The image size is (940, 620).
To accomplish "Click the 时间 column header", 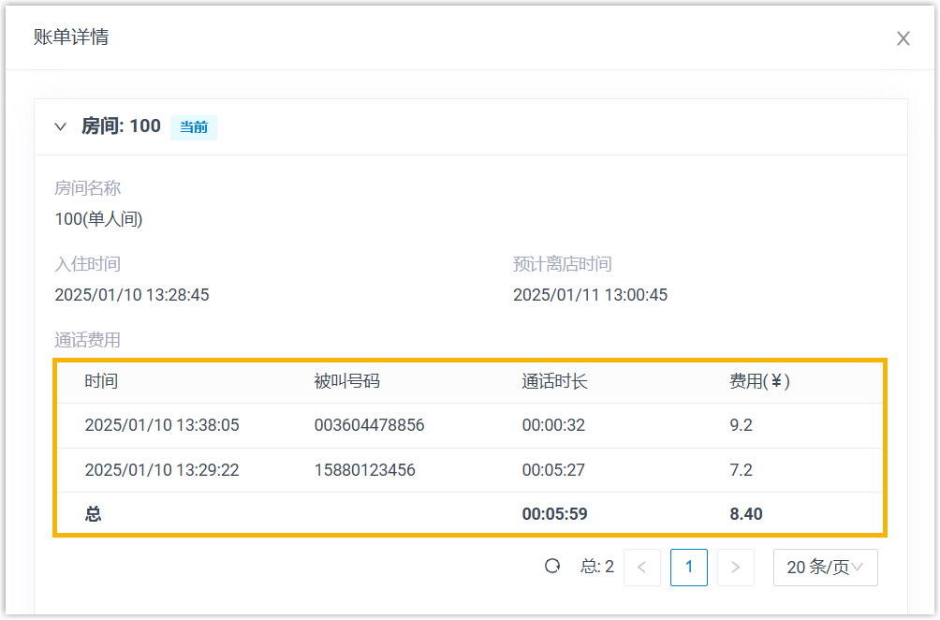I will [101, 381].
